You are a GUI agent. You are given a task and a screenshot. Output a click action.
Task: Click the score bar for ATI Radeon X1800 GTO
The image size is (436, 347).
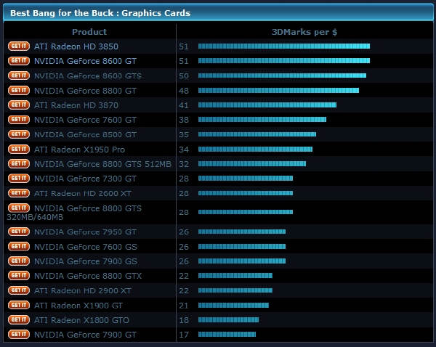tap(228, 319)
